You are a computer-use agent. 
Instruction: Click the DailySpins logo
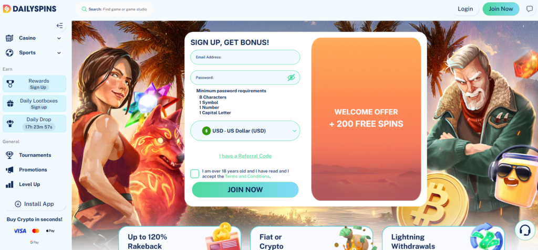pyautogui.click(x=29, y=9)
